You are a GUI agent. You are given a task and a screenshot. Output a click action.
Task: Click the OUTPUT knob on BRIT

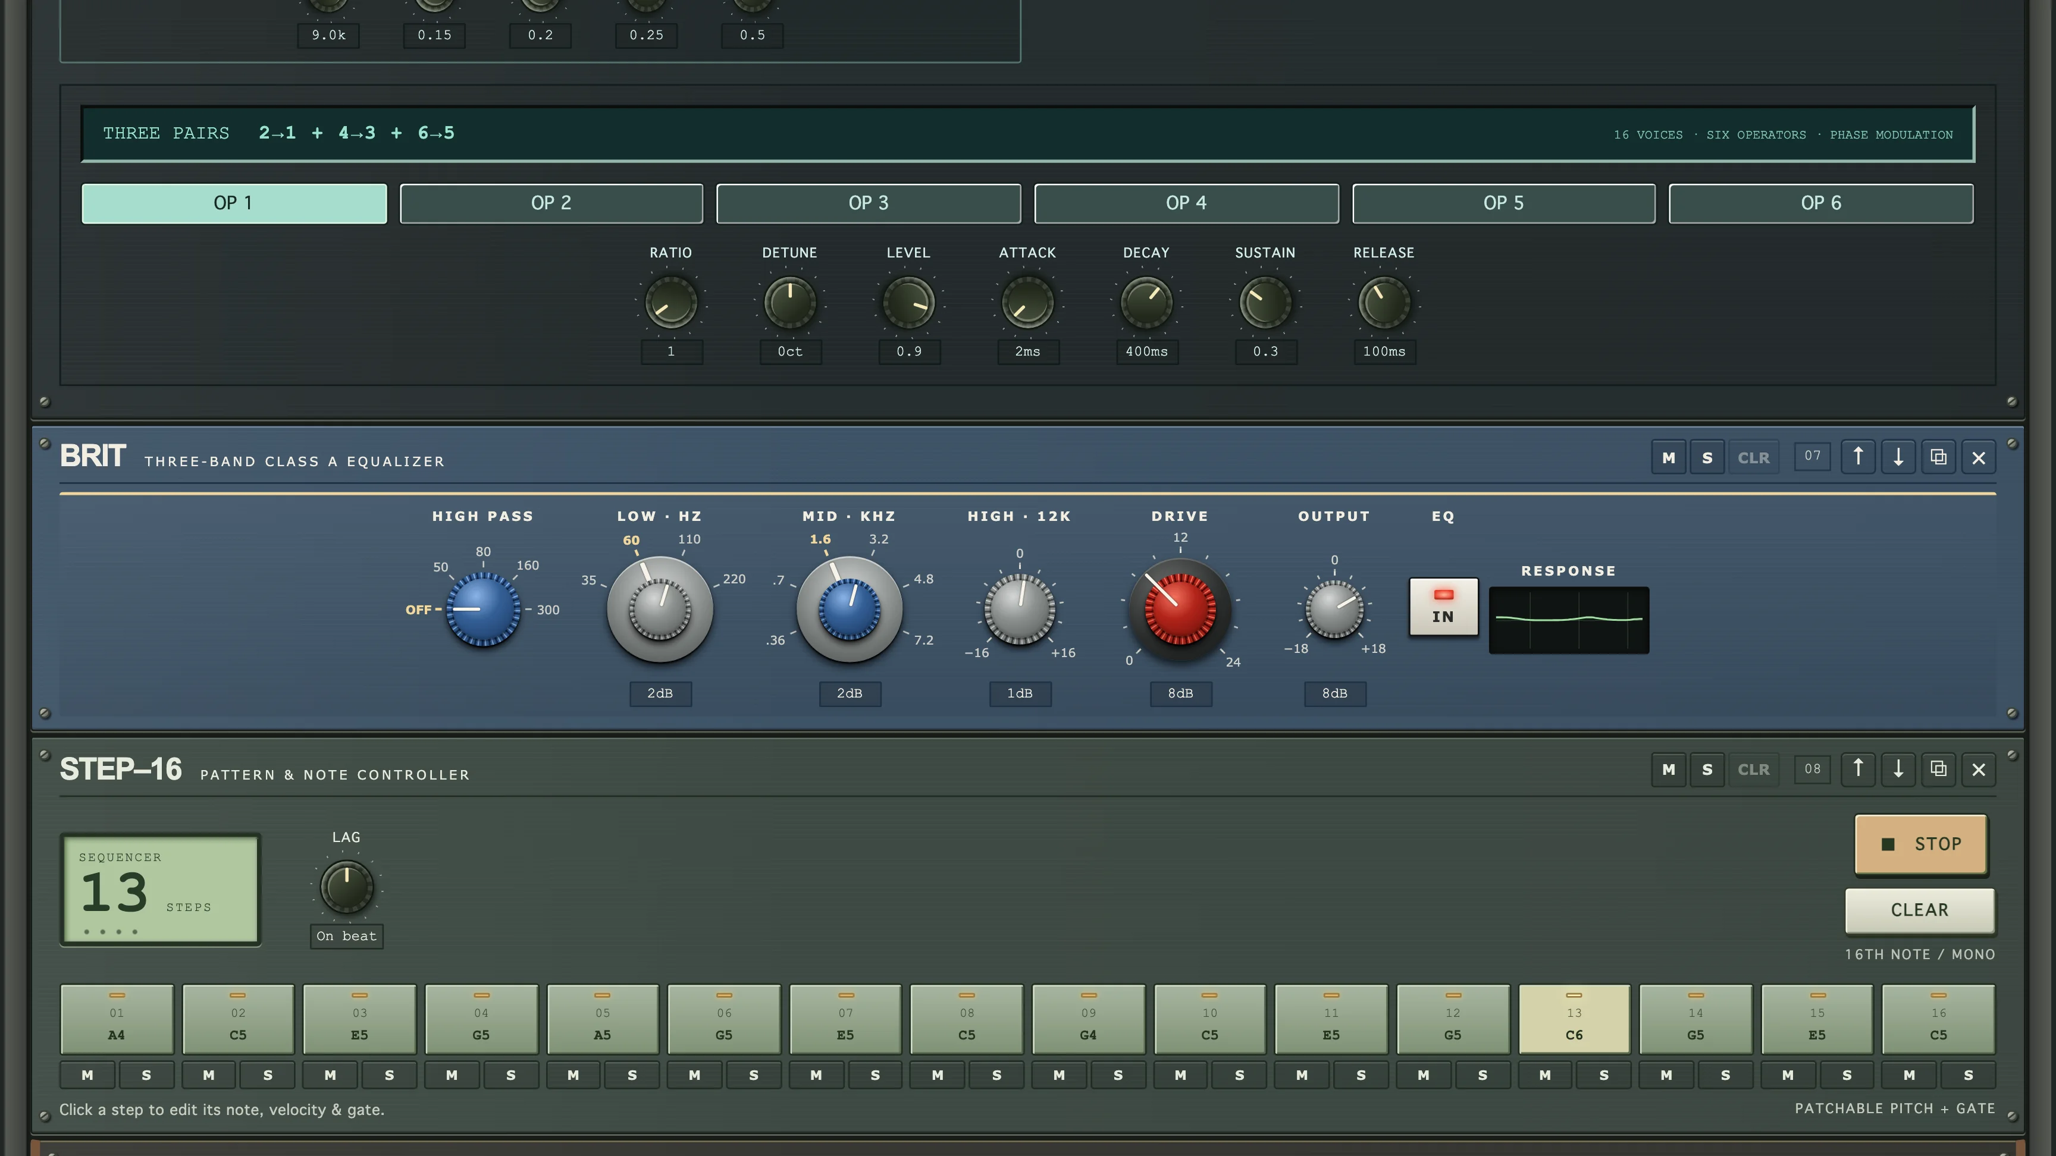[x=1334, y=610]
